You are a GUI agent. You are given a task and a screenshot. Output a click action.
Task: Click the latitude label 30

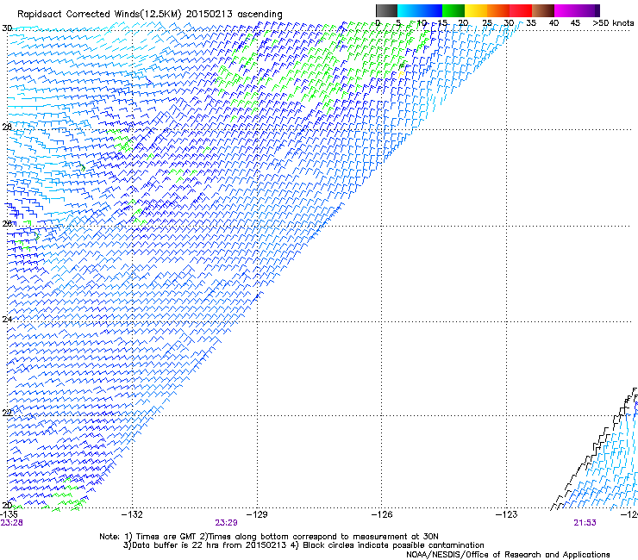tap(7, 28)
